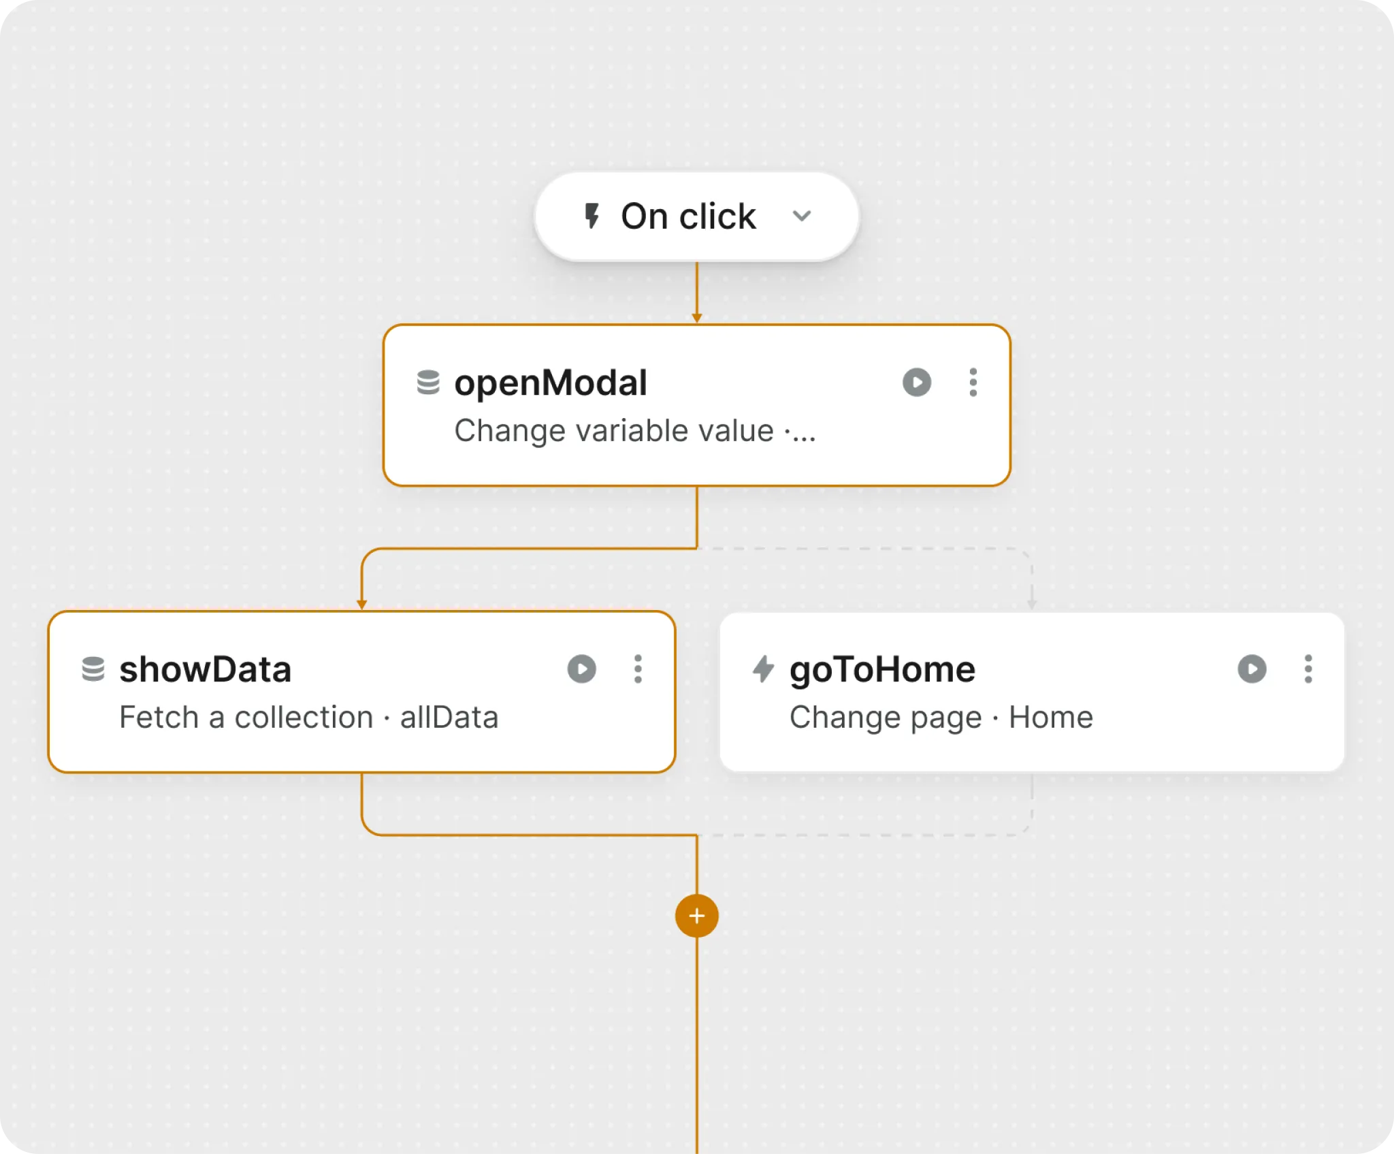
Task: Click the lightning icon in On click trigger
Action: [x=592, y=217]
